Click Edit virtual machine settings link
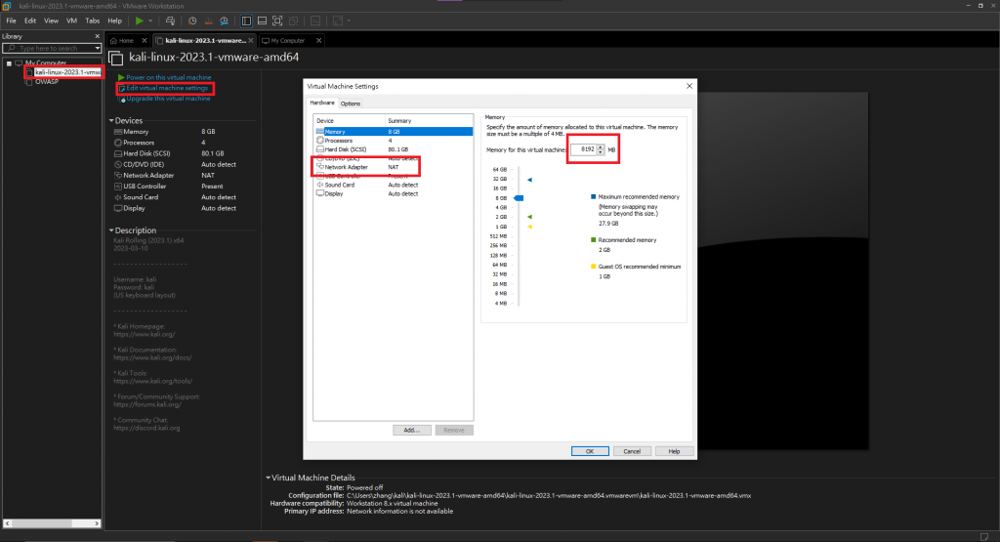The image size is (1000, 542). [x=167, y=88]
